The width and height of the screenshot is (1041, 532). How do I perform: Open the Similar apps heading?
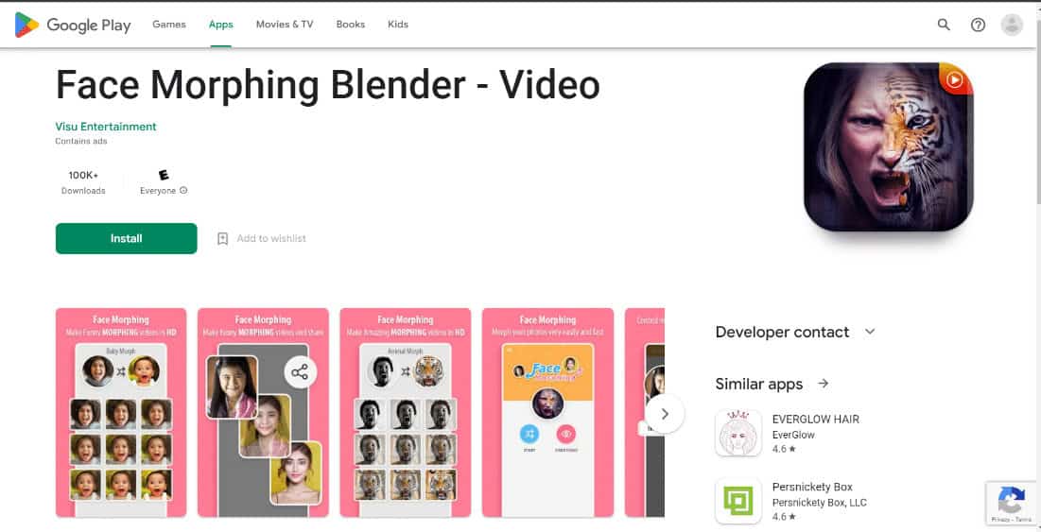759,384
